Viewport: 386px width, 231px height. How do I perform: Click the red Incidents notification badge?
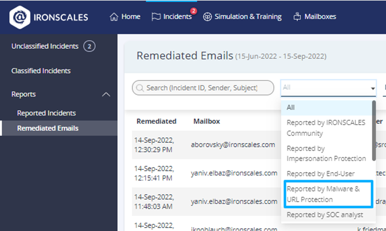pos(194,11)
